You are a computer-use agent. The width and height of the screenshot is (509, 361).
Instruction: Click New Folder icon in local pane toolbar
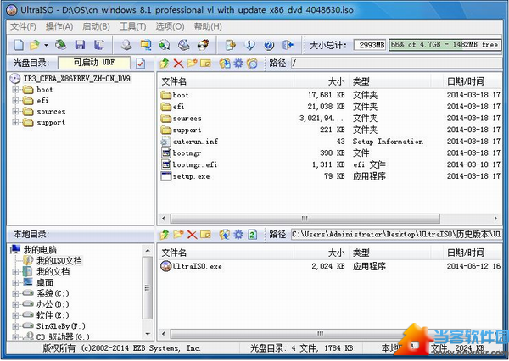[x=178, y=234]
